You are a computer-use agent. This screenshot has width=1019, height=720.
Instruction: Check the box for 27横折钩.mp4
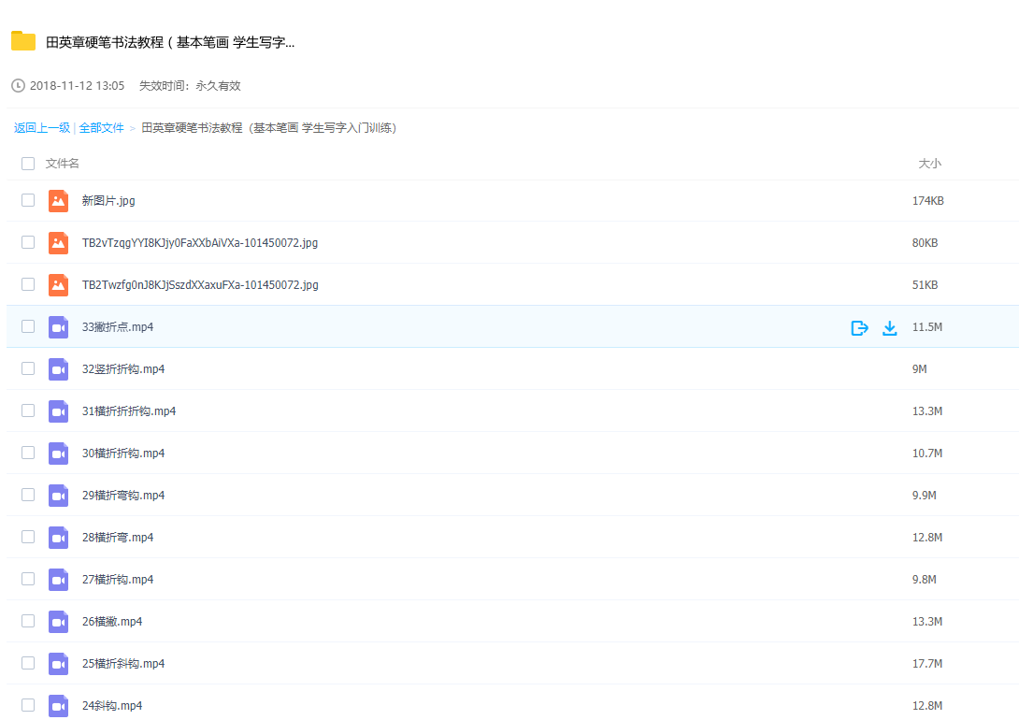click(x=28, y=579)
